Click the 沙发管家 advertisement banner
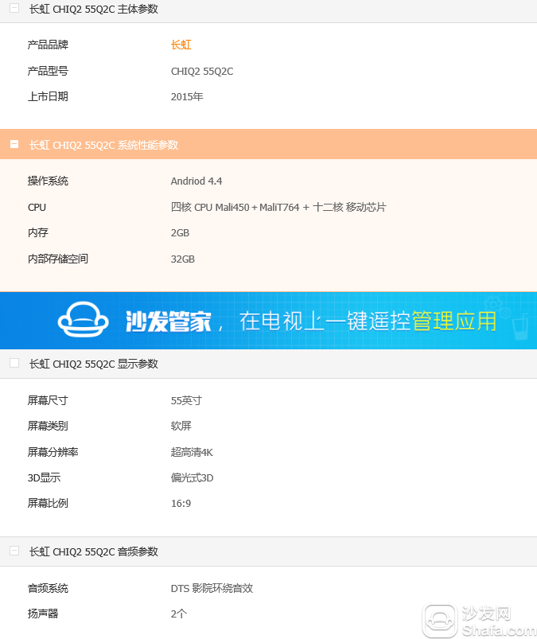Screen dimensions: 537x639 pyautogui.click(x=269, y=321)
